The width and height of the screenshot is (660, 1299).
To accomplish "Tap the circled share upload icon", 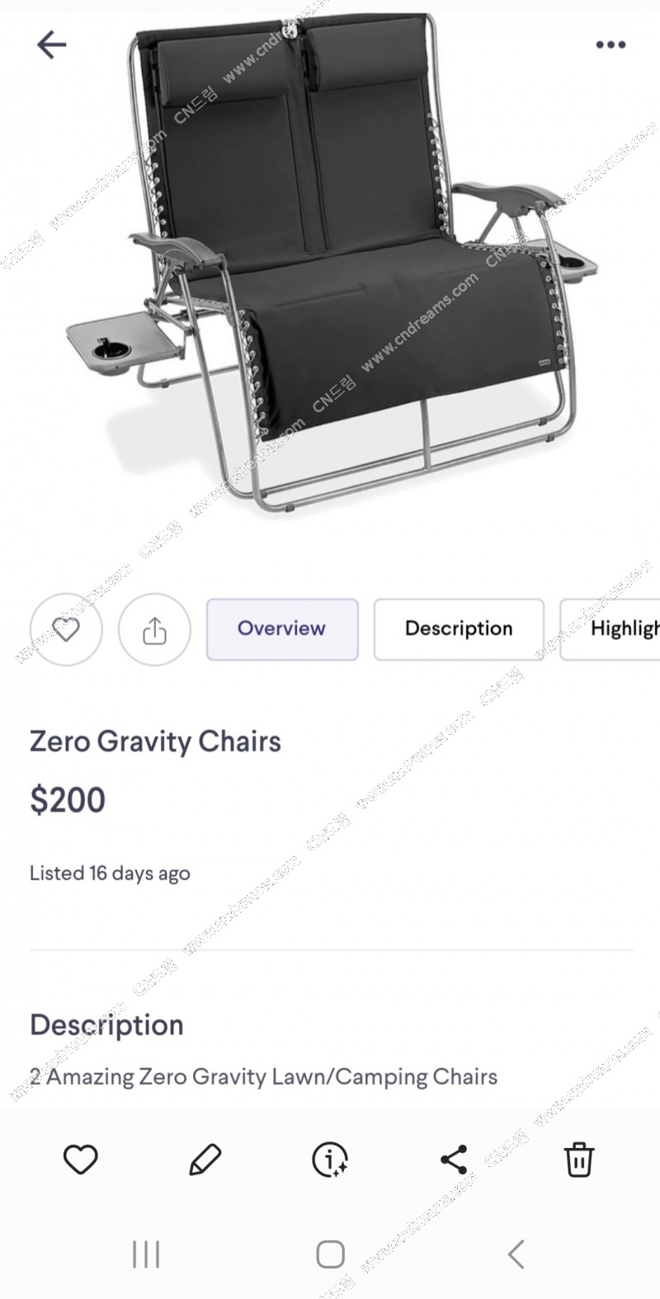I will 154,629.
